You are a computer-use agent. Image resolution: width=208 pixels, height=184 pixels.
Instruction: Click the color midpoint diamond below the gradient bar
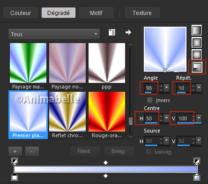[x=105, y=176]
